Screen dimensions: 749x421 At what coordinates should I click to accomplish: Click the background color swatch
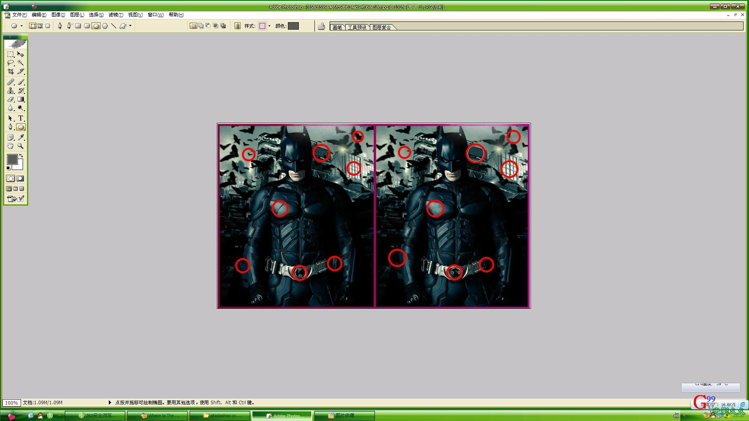[20, 166]
